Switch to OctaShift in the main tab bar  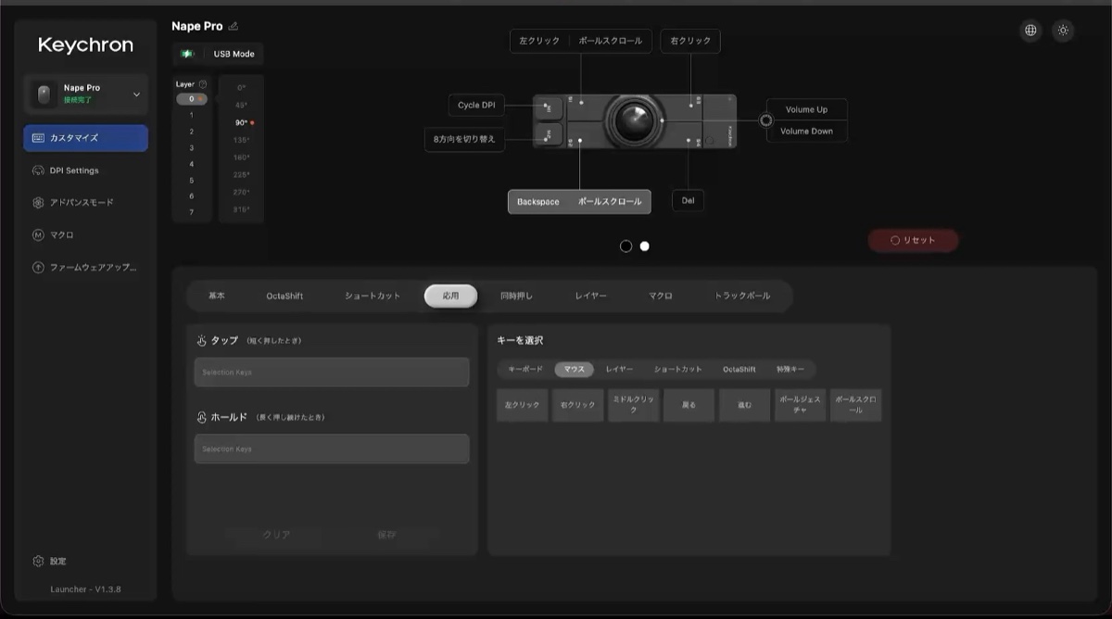click(284, 296)
